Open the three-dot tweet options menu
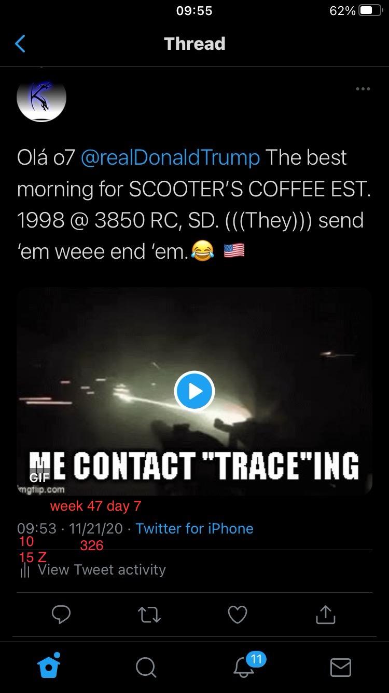 [363, 89]
